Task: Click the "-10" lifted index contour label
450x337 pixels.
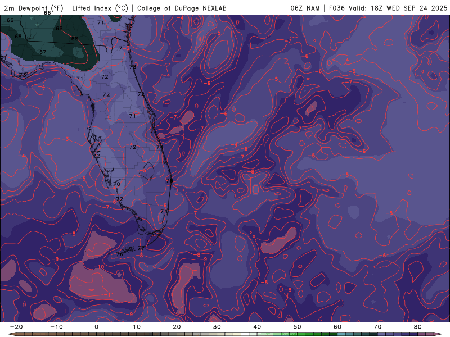Action: coord(100,267)
